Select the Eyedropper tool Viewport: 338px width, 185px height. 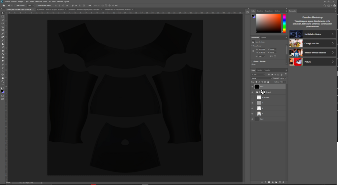(3, 34)
